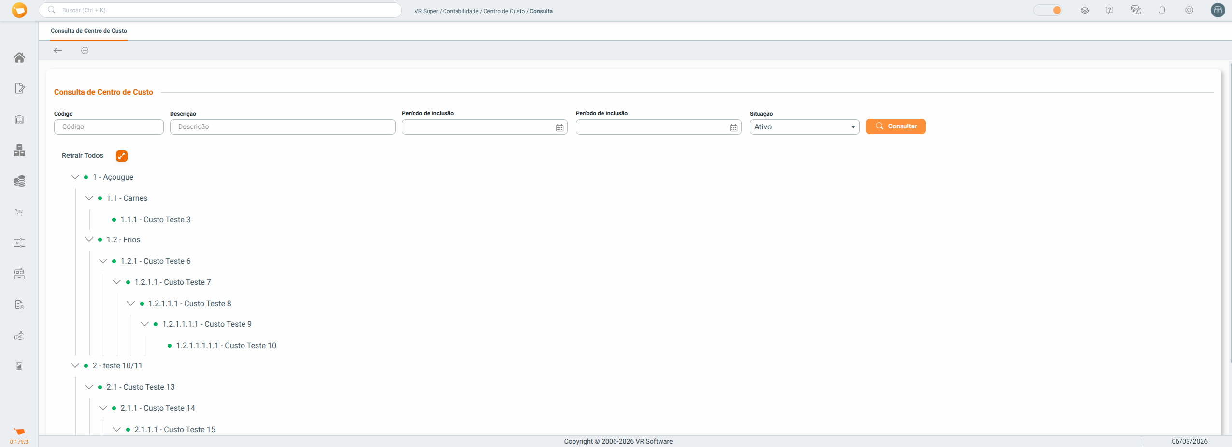This screenshot has height=447, width=1232.
Task: Collapse the 2 - teste 10/11 node
Action: (x=75, y=366)
